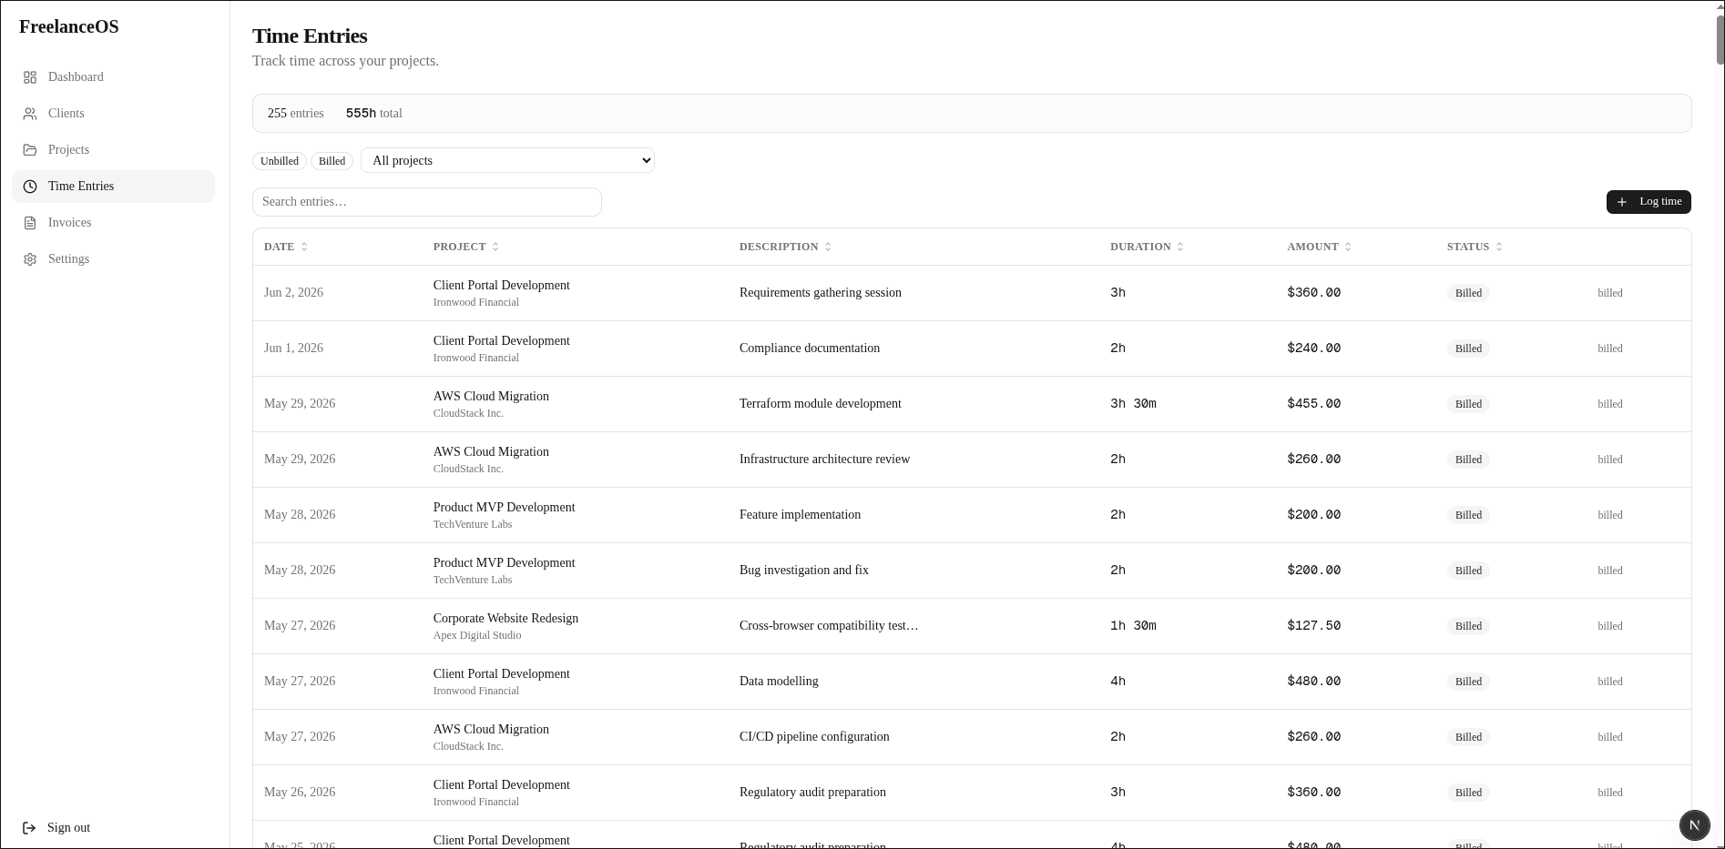Viewport: 1725px width, 849px height.
Task: Click the 255 entries summary
Action: (296, 114)
